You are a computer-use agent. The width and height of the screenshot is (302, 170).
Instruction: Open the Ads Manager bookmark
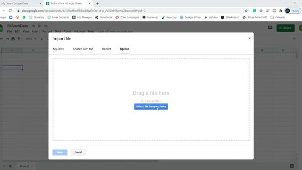click(82, 17)
